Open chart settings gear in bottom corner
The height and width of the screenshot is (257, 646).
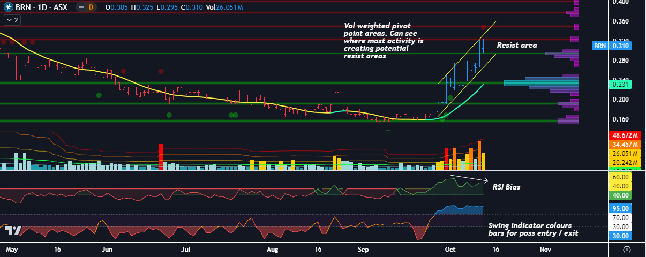click(627, 250)
